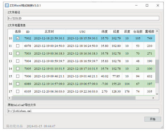Click the 台站数 column header
This screenshot has height=131, width=166.
pyautogui.click(x=138, y=32)
